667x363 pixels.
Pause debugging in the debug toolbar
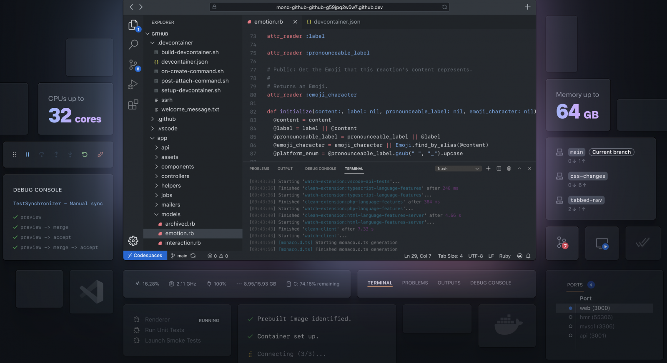(x=28, y=154)
